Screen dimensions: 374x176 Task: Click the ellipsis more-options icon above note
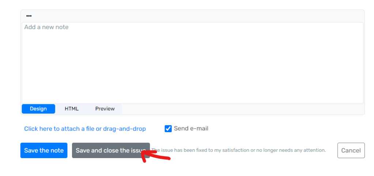point(29,16)
